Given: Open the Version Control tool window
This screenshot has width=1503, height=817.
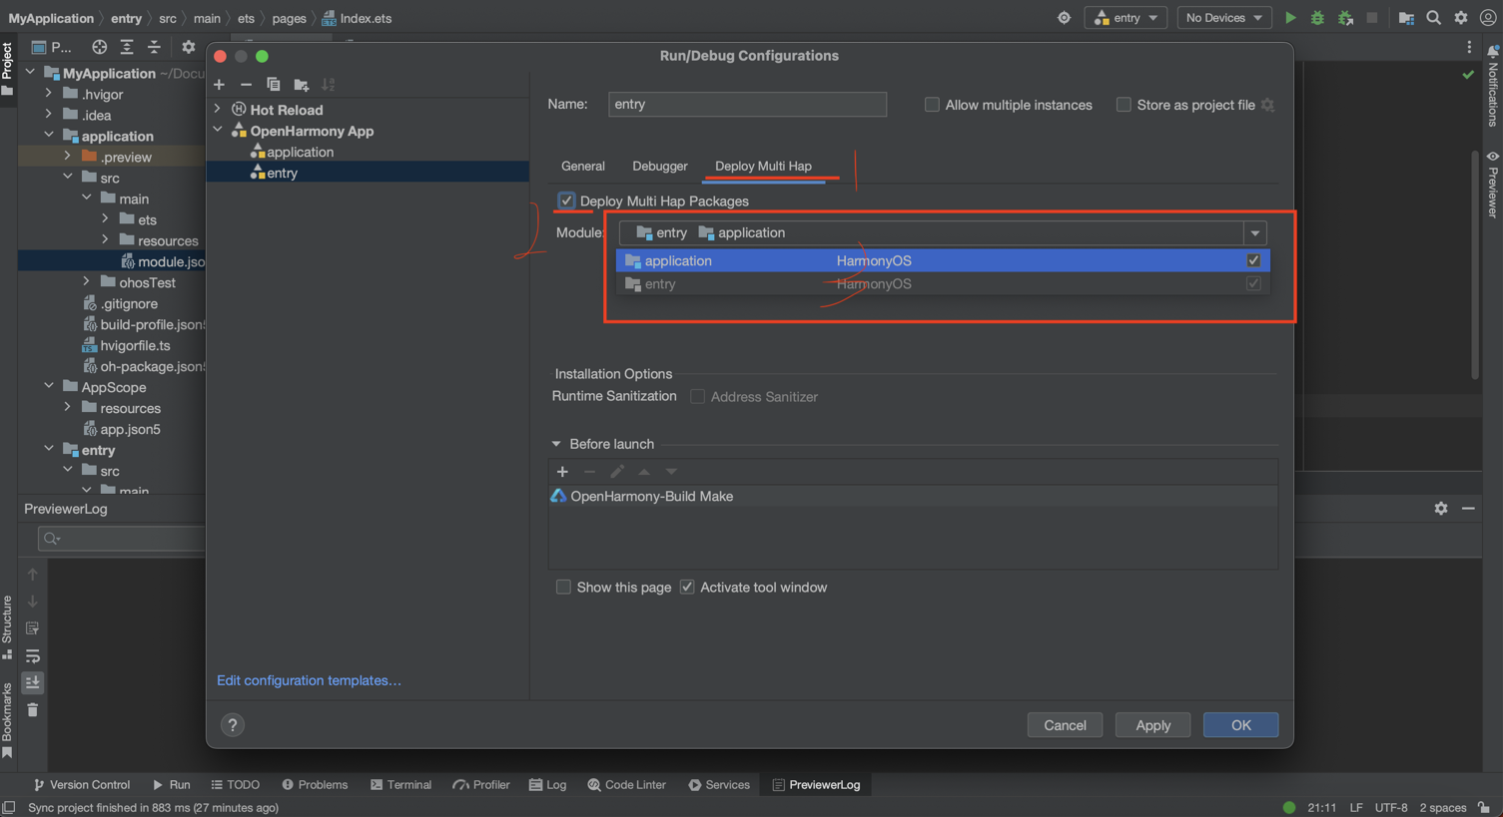Looking at the screenshot, I should pyautogui.click(x=82, y=784).
